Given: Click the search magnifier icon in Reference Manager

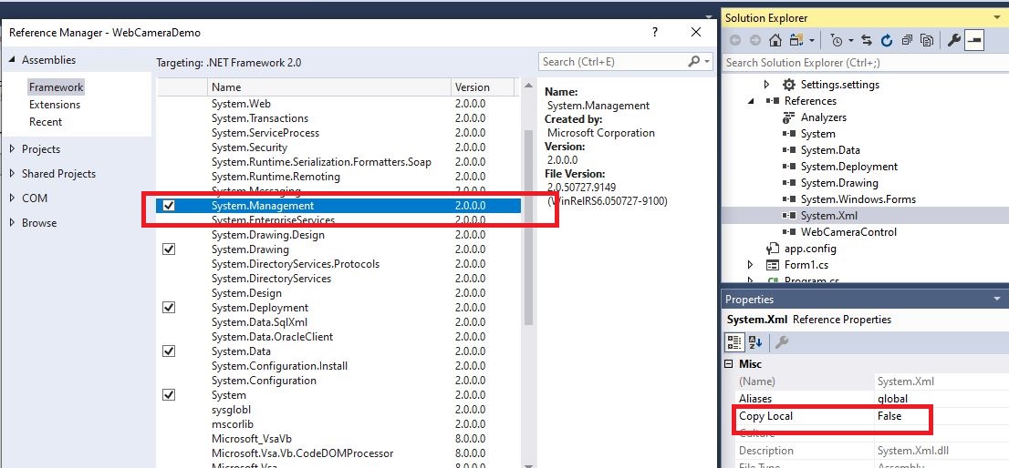Looking at the screenshot, I should (693, 61).
